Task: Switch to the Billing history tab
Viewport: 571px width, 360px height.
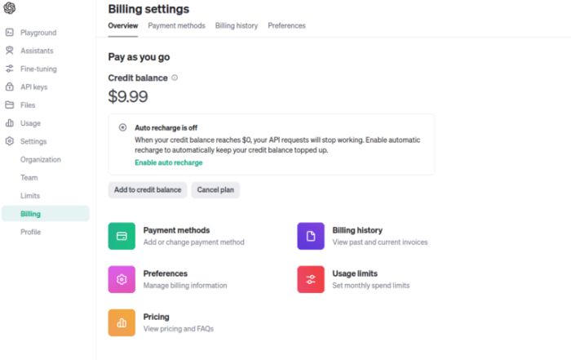Action: pyautogui.click(x=237, y=26)
